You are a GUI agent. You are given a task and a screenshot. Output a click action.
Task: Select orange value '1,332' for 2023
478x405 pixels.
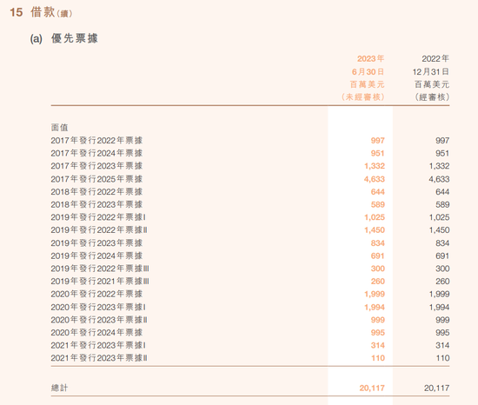click(375, 166)
